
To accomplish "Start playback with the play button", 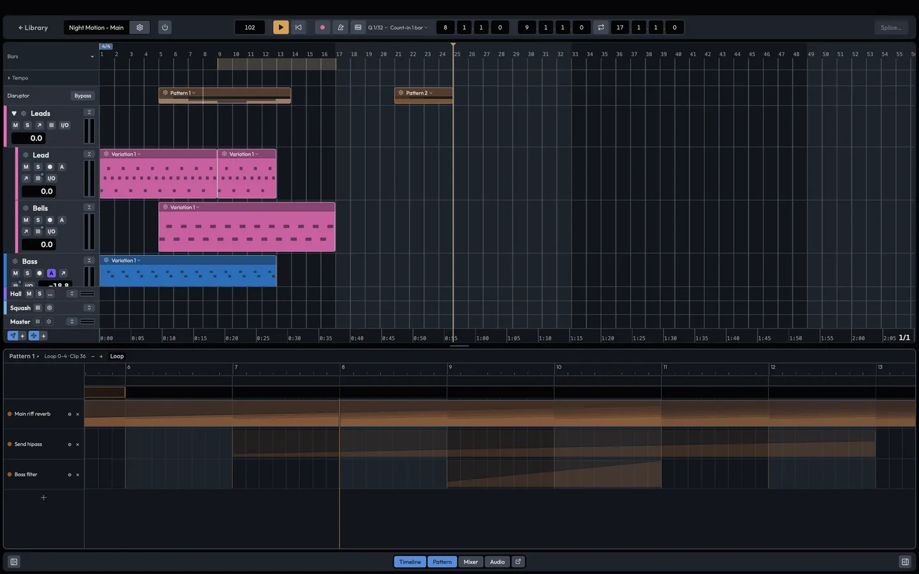I will [281, 27].
